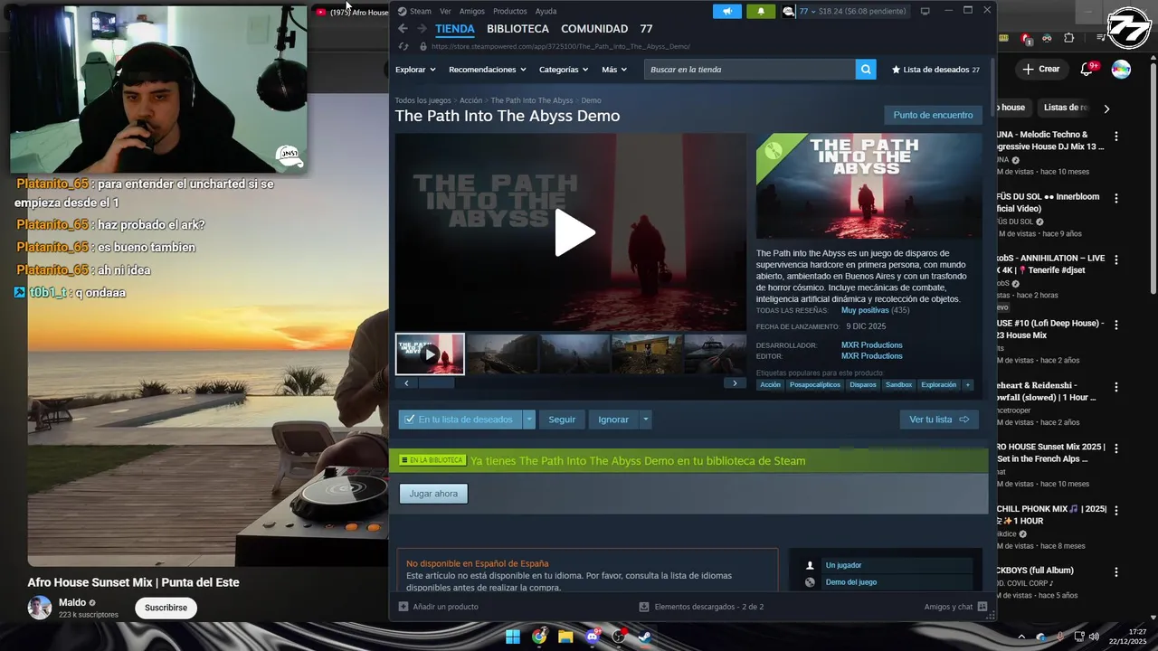1158x651 pixels.
Task: Toggle En tu lista de deseados checkbox
Action: coord(410,420)
